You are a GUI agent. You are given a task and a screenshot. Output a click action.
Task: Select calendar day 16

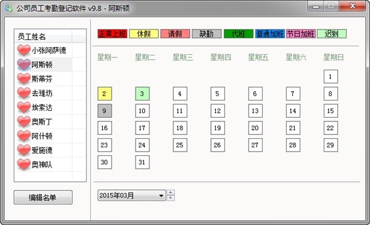click(x=105, y=128)
